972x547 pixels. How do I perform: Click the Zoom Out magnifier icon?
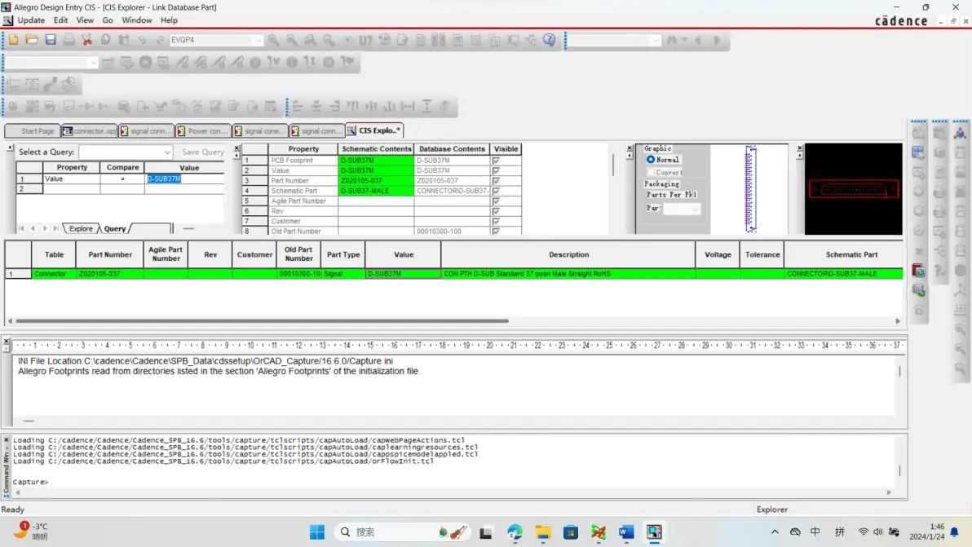pyautogui.click(x=291, y=40)
